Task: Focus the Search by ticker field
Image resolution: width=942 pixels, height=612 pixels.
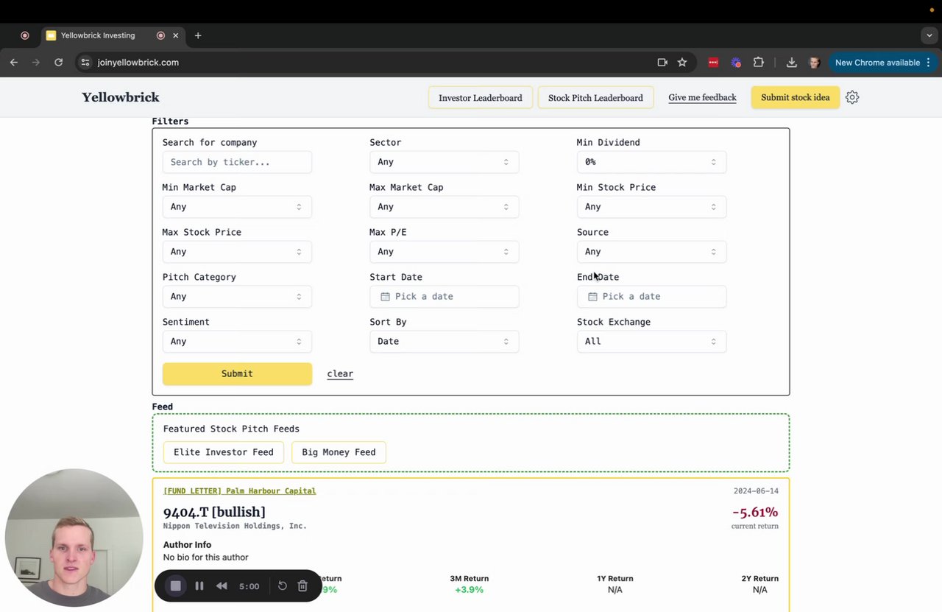Action: point(237,162)
